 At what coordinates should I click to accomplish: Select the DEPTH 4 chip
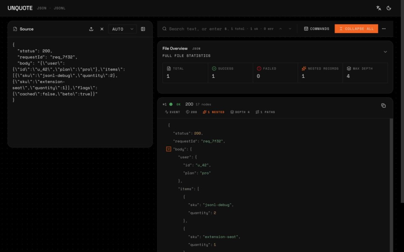pos(240,112)
